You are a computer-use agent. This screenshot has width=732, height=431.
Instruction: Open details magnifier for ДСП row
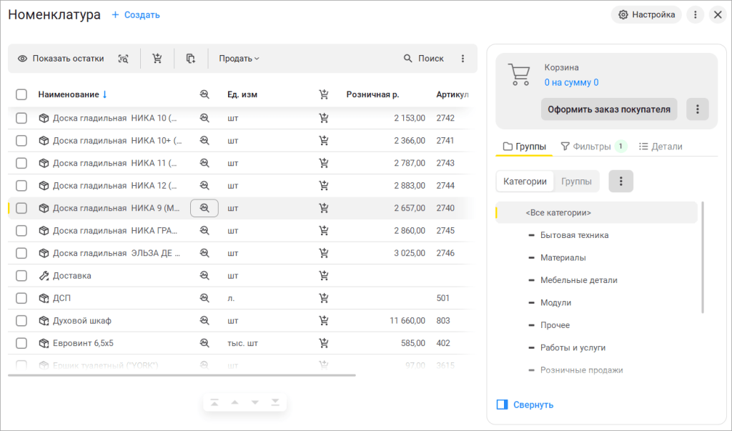coord(204,298)
